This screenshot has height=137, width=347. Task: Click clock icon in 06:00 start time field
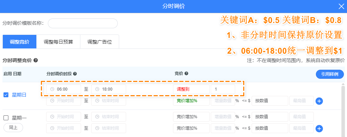point(52,89)
